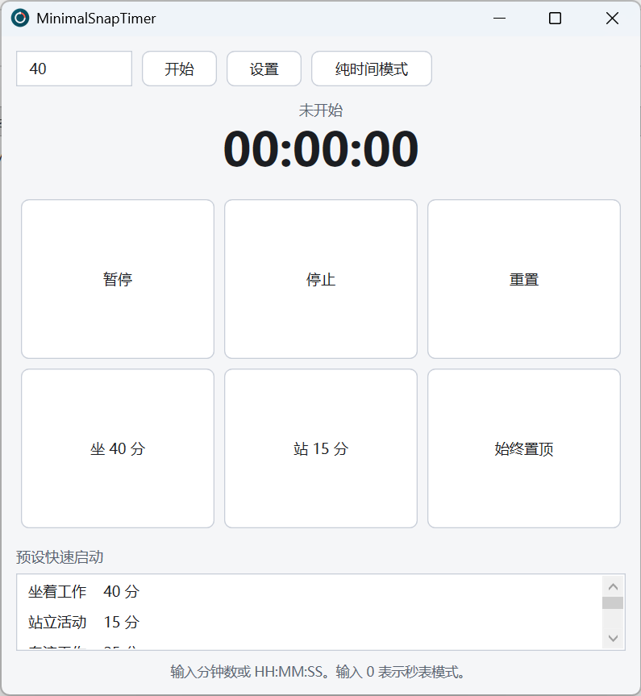Select 坐着工作 40 分 preset row
Screen dimensions: 641x696
310,592
